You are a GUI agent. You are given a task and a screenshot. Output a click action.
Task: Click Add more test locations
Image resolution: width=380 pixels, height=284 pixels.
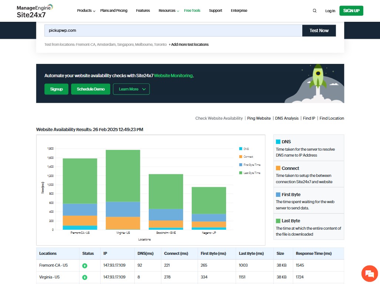click(189, 45)
